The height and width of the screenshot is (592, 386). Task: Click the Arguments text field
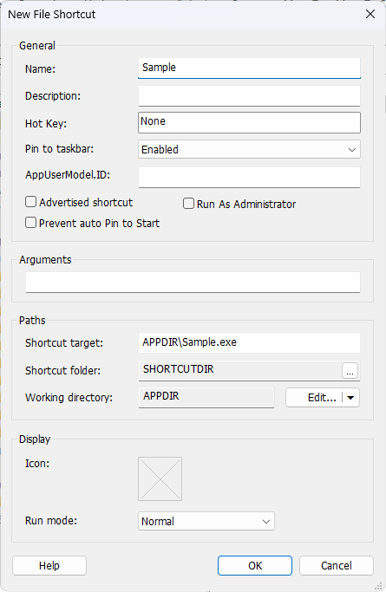tap(193, 282)
